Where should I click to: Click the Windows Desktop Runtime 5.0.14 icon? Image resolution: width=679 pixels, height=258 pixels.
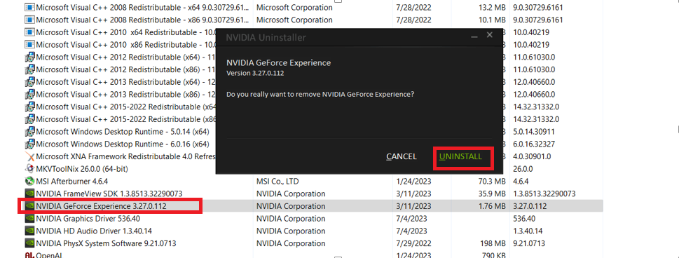click(30, 131)
